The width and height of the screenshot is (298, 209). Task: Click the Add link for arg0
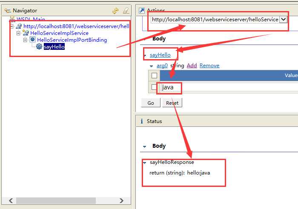[192, 66]
